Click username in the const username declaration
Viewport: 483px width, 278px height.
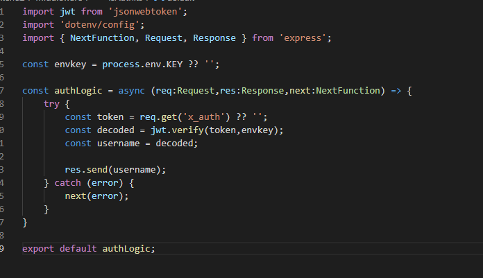point(118,144)
